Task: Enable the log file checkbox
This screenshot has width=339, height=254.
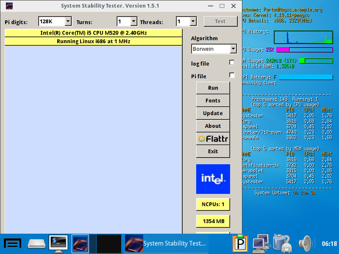Action: click(232, 63)
